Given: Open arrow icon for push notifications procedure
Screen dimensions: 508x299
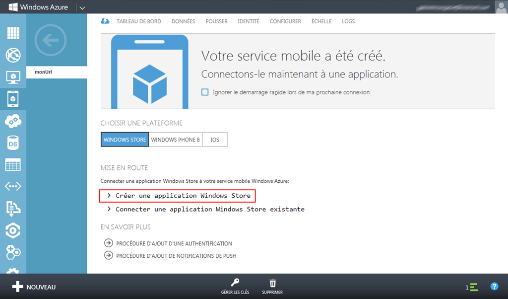Looking at the screenshot, I should pyautogui.click(x=109, y=255).
